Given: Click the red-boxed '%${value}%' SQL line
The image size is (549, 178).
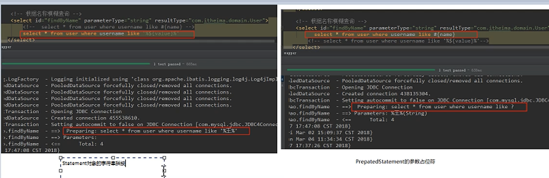Looking at the screenshot, I should (x=107, y=34).
